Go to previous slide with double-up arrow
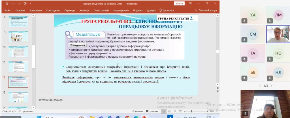 pos(218,88)
